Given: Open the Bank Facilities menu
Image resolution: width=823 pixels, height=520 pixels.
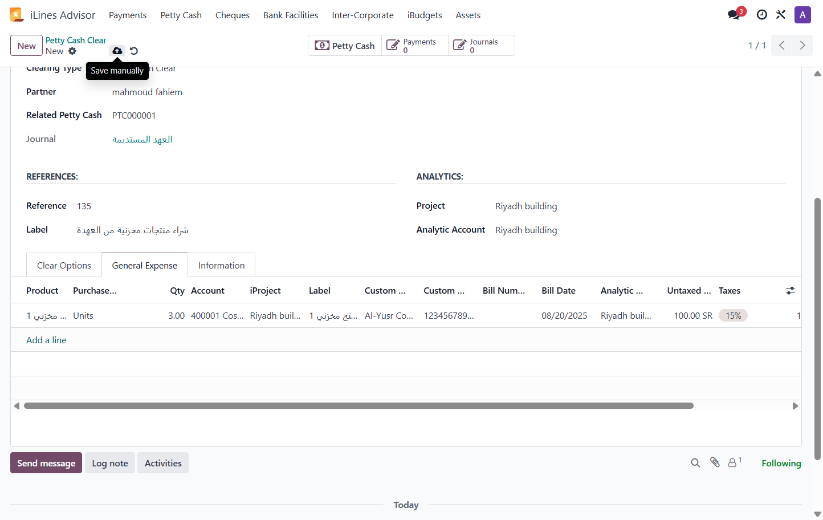Looking at the screenshot, I should coord(291,15).
